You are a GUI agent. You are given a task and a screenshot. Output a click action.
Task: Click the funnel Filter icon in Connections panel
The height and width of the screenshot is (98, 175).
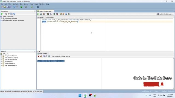tap(9, 14)
